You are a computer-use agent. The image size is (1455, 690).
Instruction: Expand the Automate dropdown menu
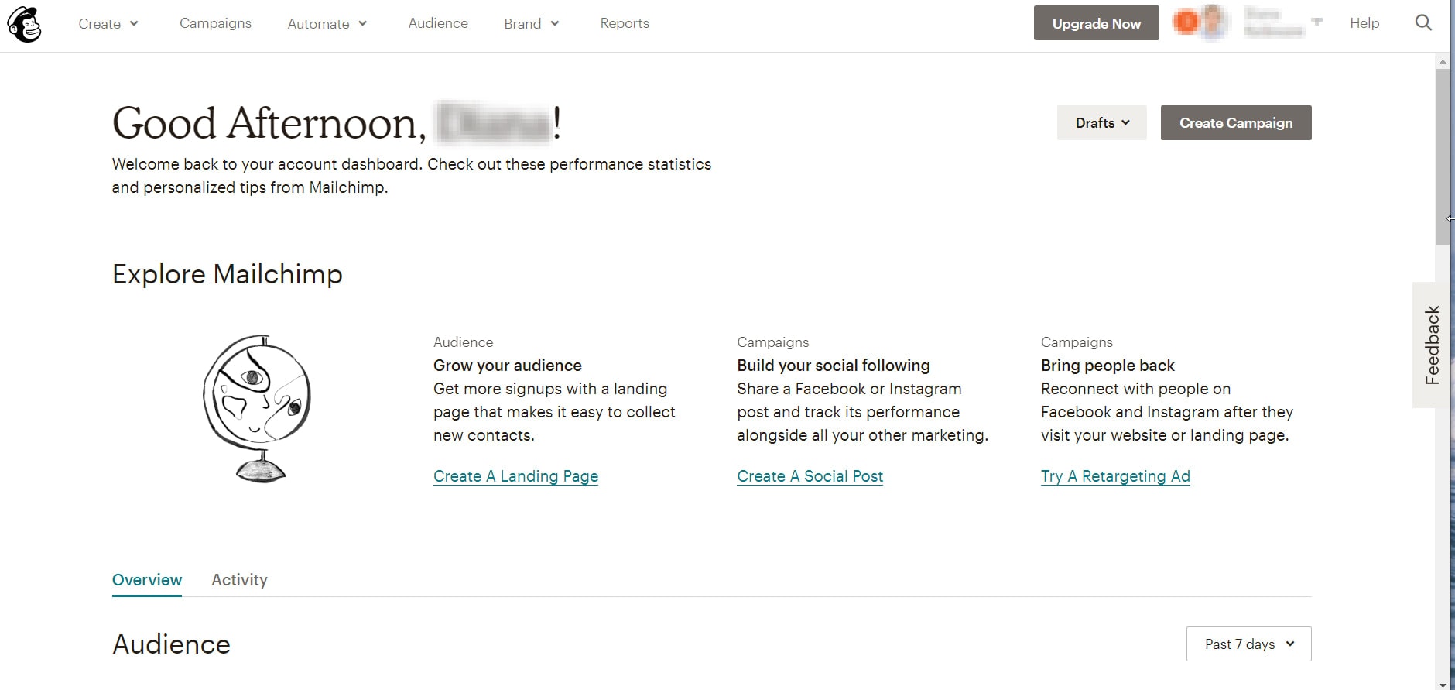point(327,23)
